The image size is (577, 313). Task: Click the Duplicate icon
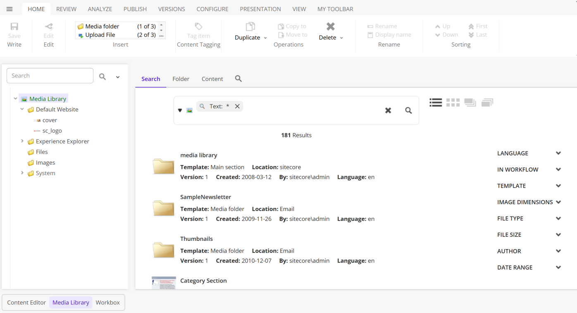250,27
